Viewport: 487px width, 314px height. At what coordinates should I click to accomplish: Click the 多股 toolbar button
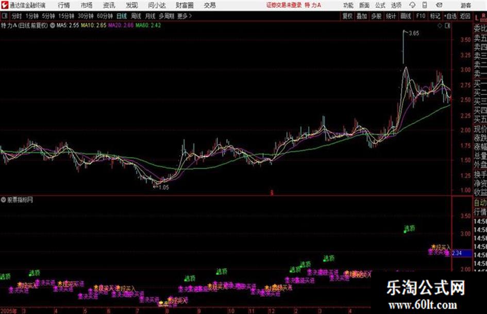coord(376,16)
